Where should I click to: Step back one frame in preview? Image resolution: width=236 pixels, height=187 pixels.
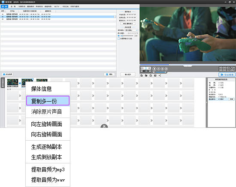pos(162,69)
